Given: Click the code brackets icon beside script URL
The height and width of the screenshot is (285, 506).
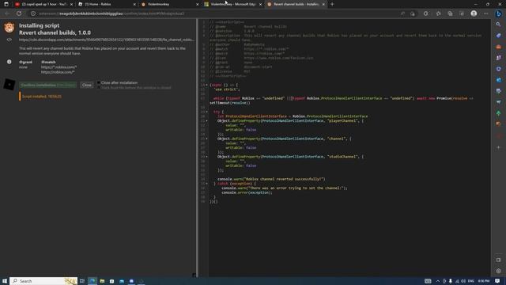Looking at the screenshot, I should 9,40.
